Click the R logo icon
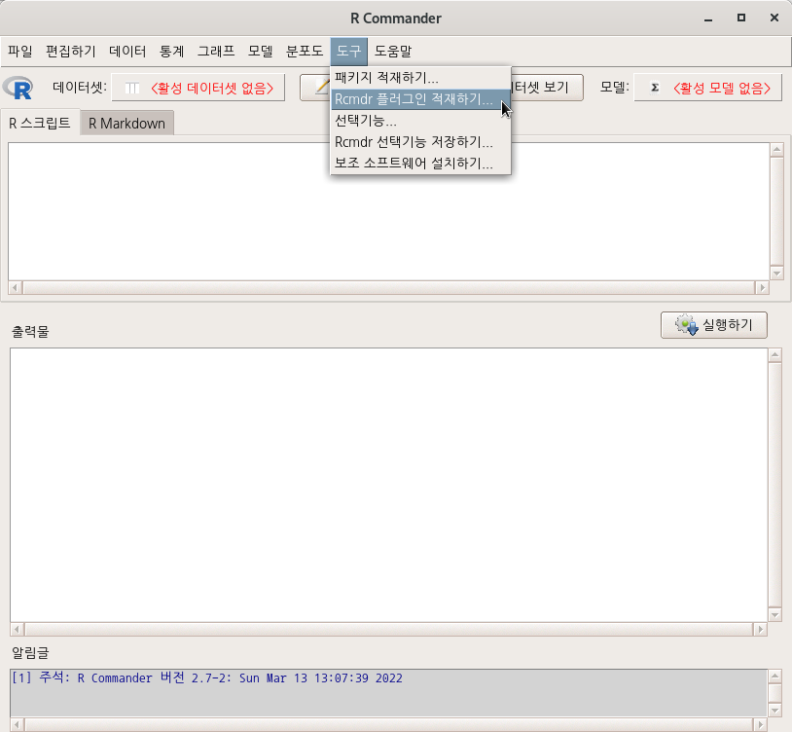 click(18, 88)
